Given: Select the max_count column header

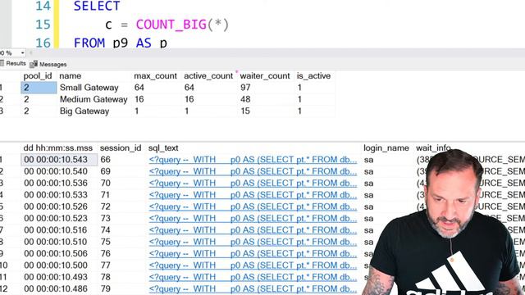Looking at the screenshot, I should (x=155, y=76).
